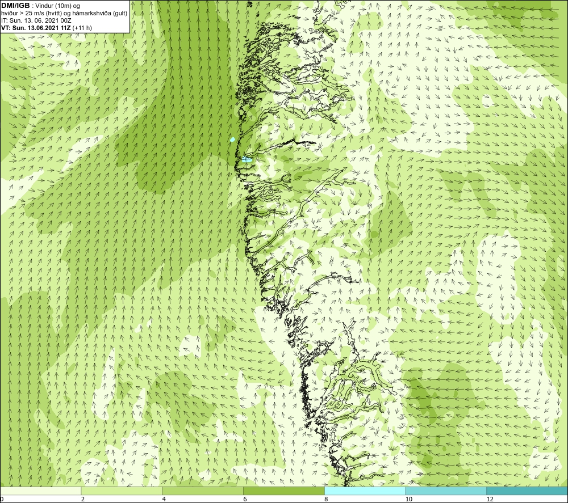Click the "Vindur (10m) og" label

57,6
